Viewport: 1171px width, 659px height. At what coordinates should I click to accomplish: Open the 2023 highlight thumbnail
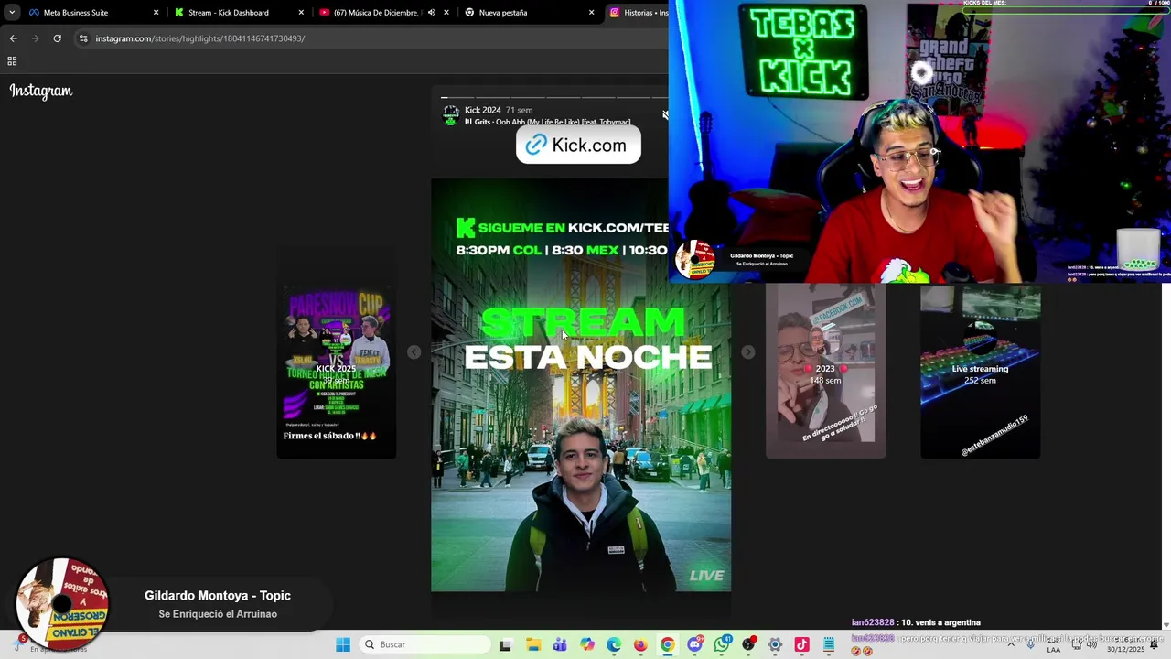click(x=825, y=372)
